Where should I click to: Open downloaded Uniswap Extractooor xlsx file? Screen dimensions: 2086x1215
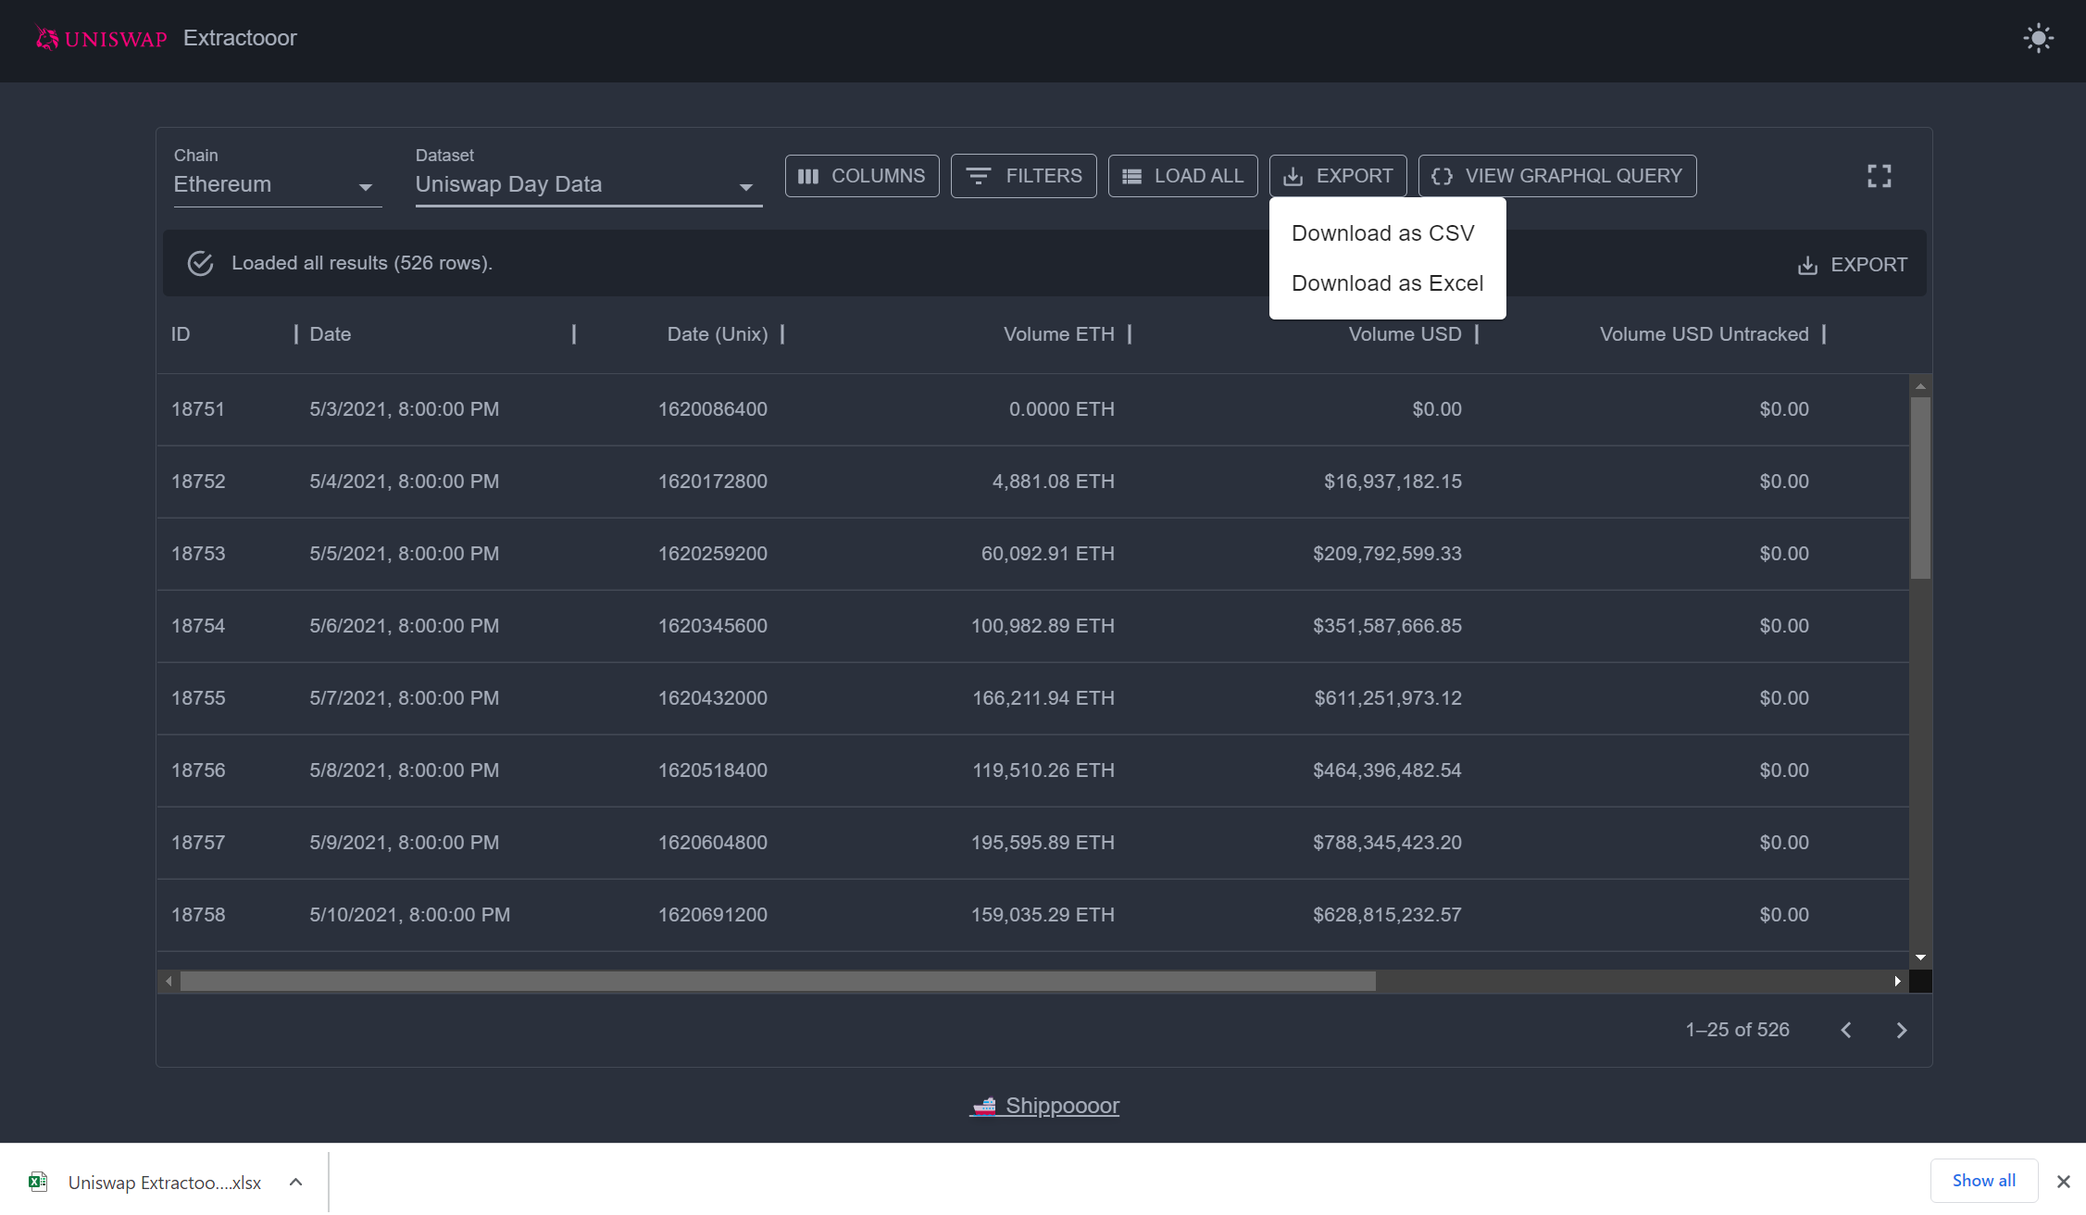point(165,1183)
